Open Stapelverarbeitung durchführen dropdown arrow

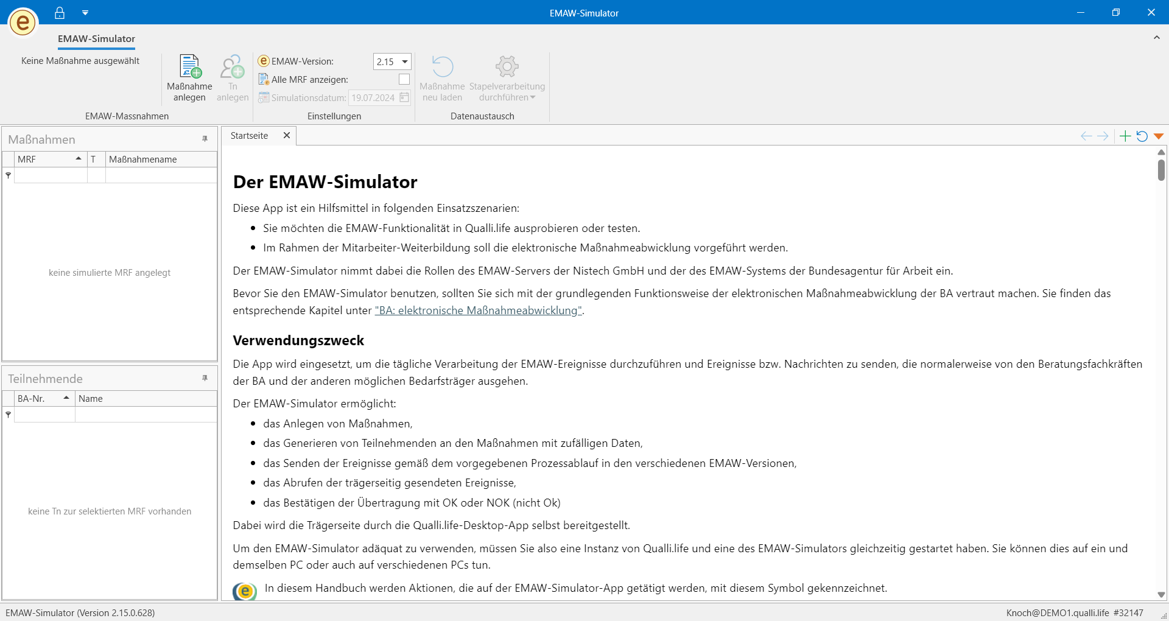pos(533,97)
